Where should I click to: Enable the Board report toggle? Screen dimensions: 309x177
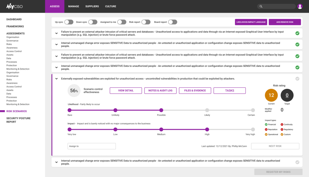[172, 22]
